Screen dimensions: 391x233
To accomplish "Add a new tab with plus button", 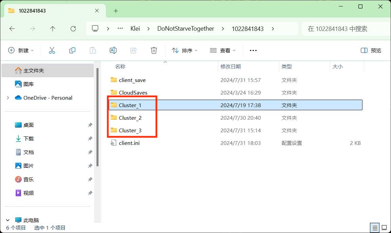I will pyautogui.click(x=116, y=11).
